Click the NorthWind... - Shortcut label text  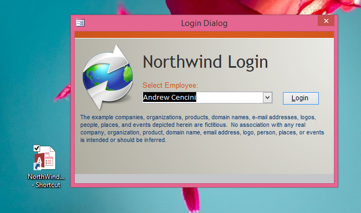pos(46,181)
